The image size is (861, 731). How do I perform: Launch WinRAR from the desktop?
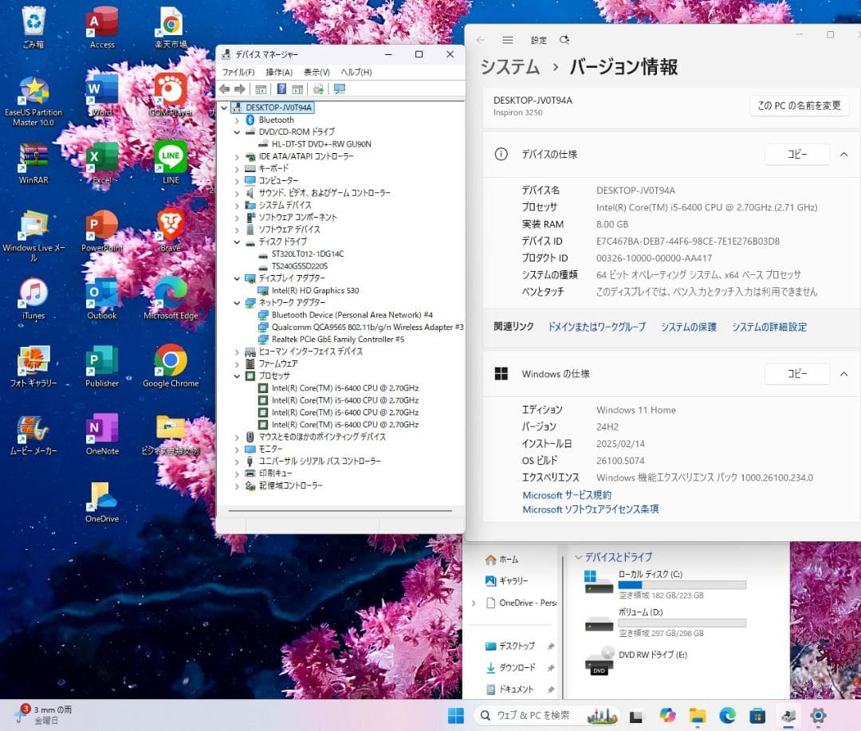[35, 155]
